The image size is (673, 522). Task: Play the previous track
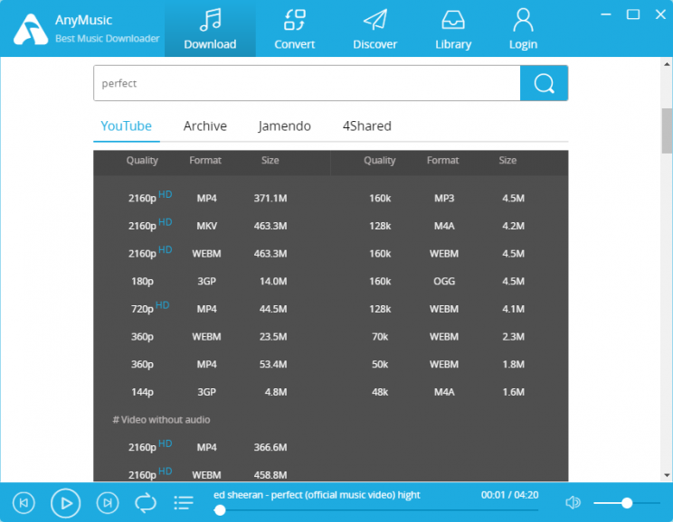tap(24, 503)
